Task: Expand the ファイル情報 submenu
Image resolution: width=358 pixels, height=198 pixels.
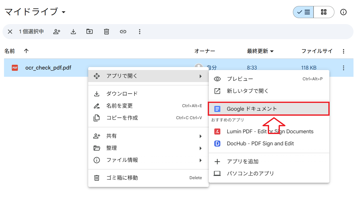Action: point(148,160)
